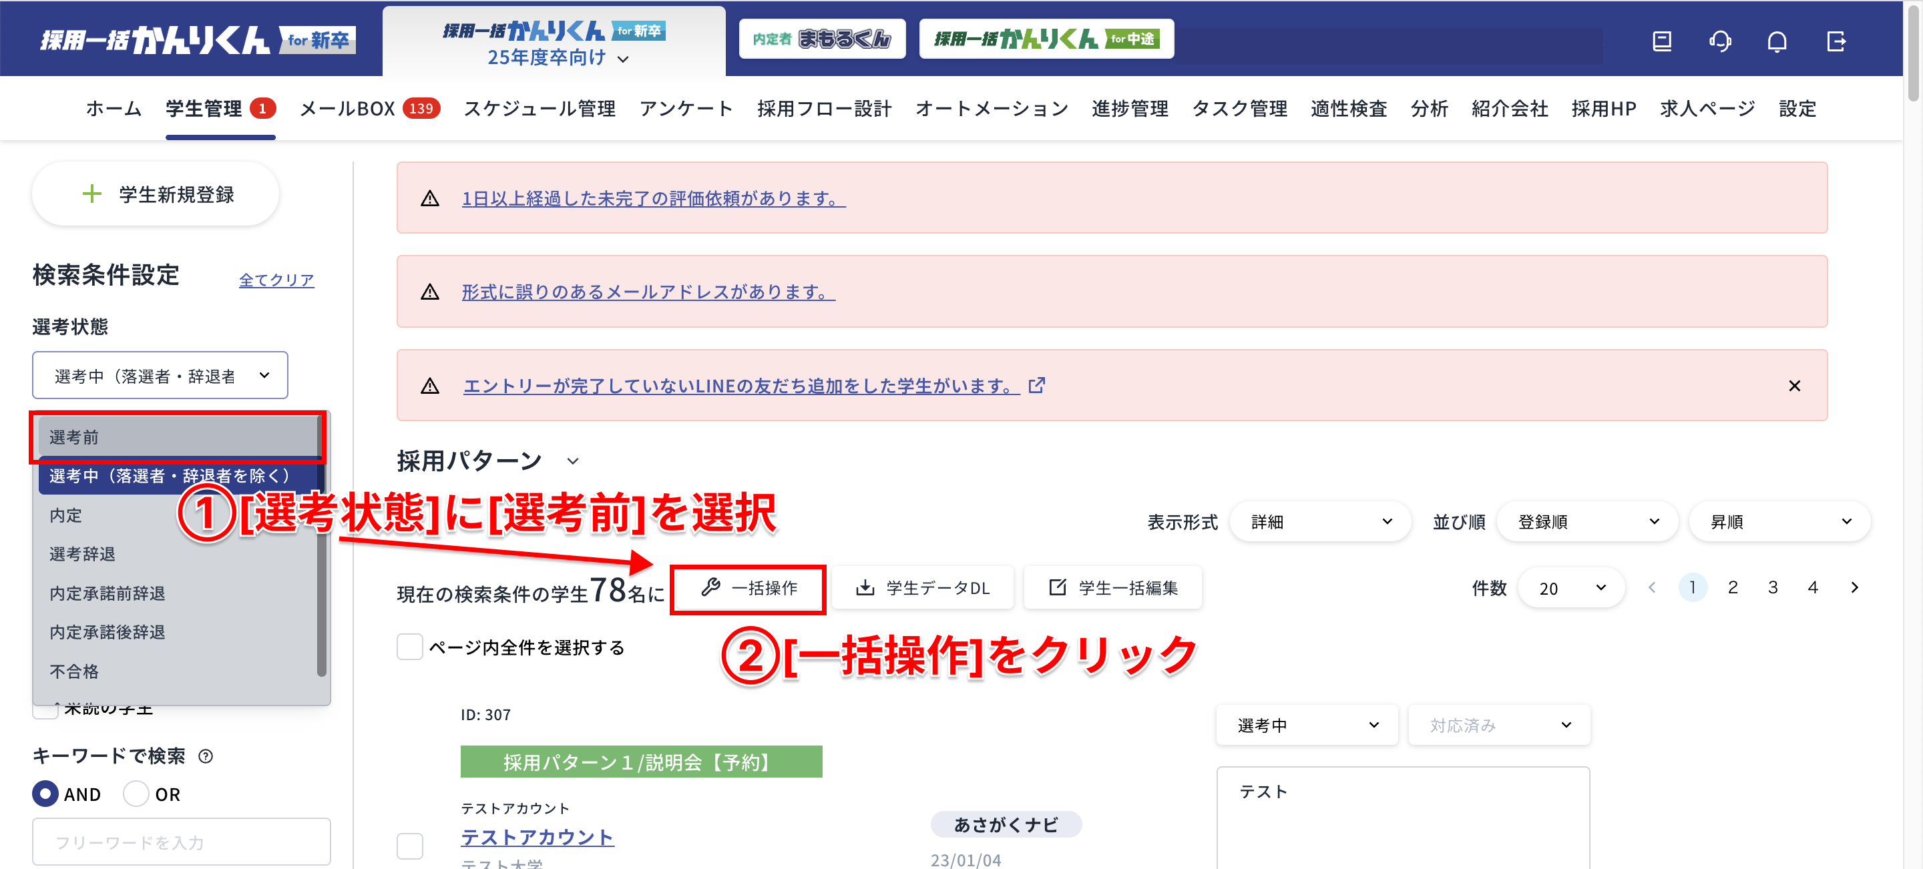Click the 全てクリア link
Screen dimensions: 1923x869
point(276,279)
